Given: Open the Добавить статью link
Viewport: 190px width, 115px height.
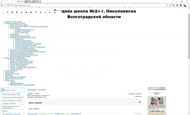Looking at the screenshot, I should coord(135,94).
